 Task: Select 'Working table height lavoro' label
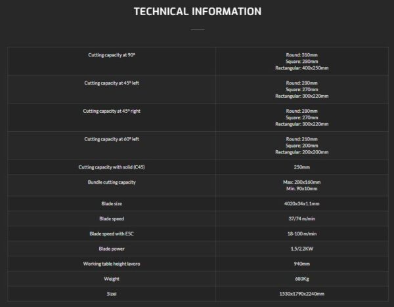click(x=112, y=264)
